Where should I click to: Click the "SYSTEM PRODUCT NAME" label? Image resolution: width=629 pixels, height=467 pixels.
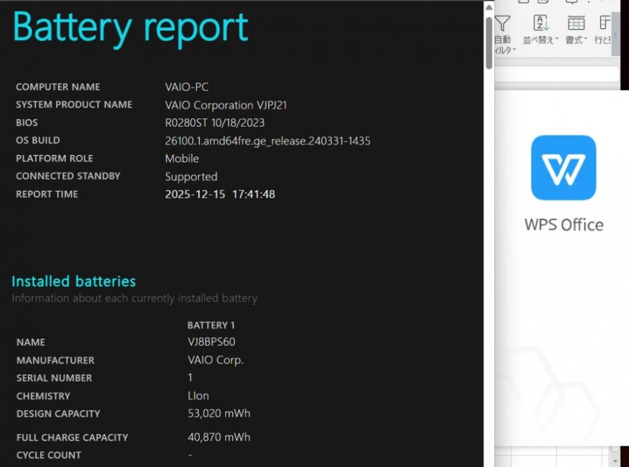coord(74,104)
